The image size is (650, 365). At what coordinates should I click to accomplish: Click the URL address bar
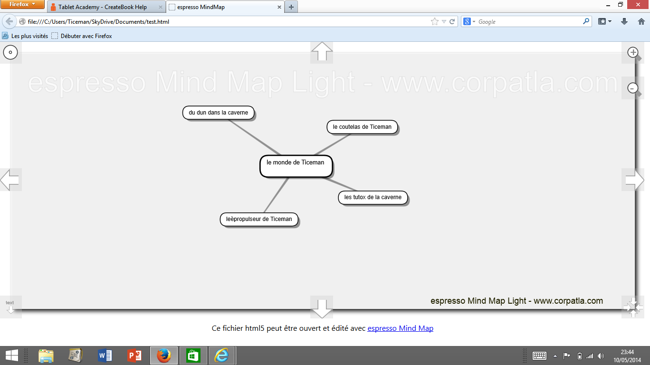pos(228,22)
